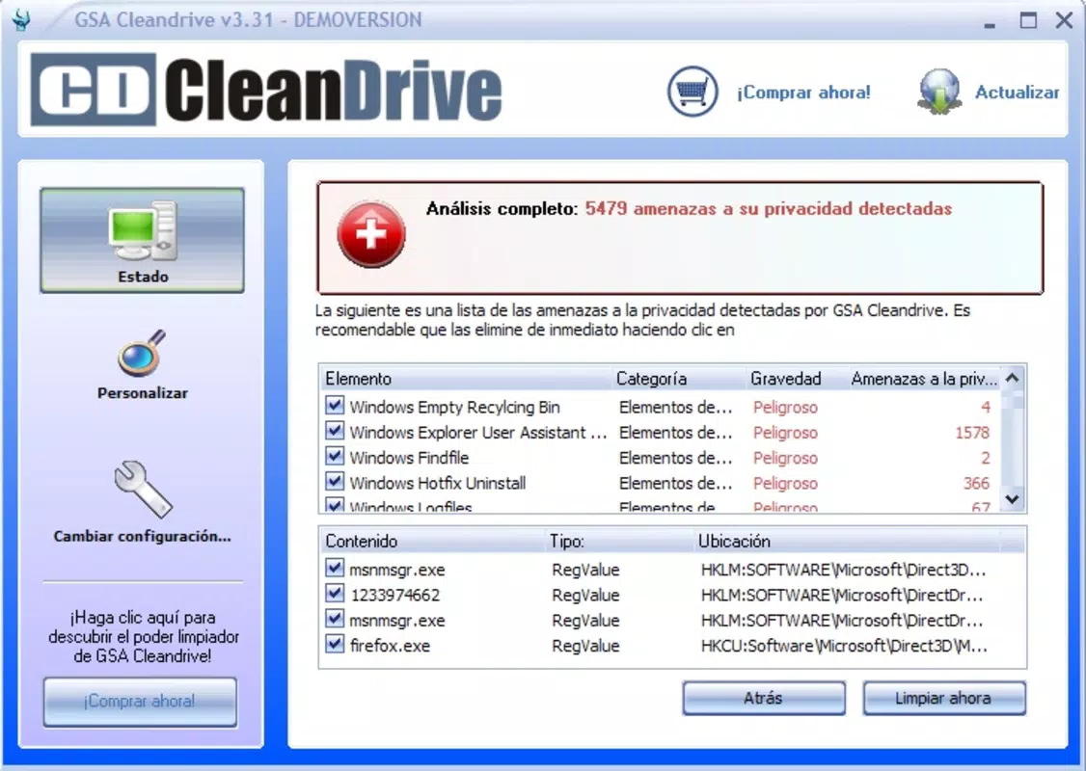Select the Windows Findfile row

[x=658, y=458]
